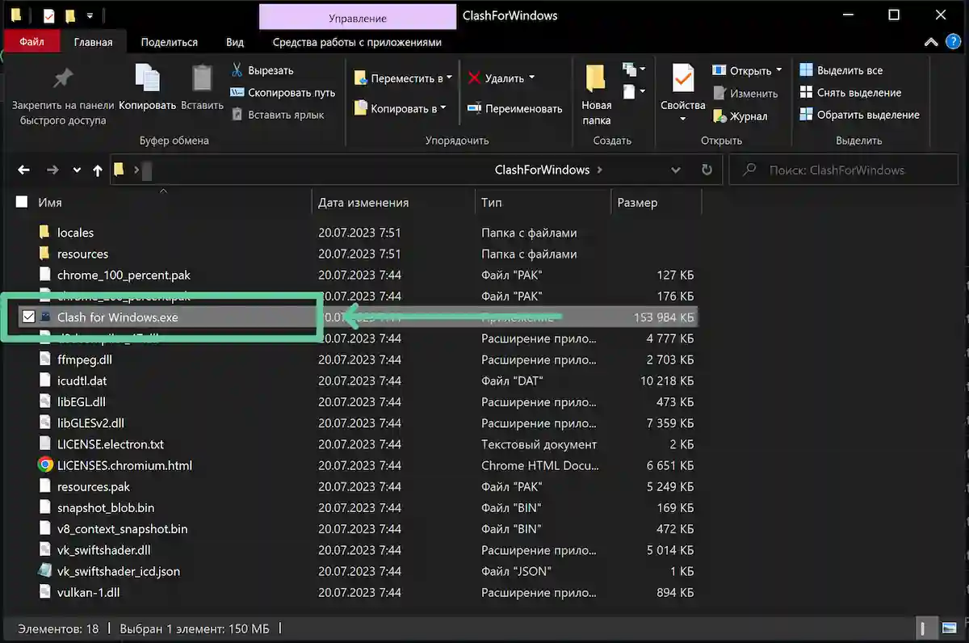Open the blue Help question mark icon
The height and width of the screenshot is (643, 969).
click(x=954, y=42)
